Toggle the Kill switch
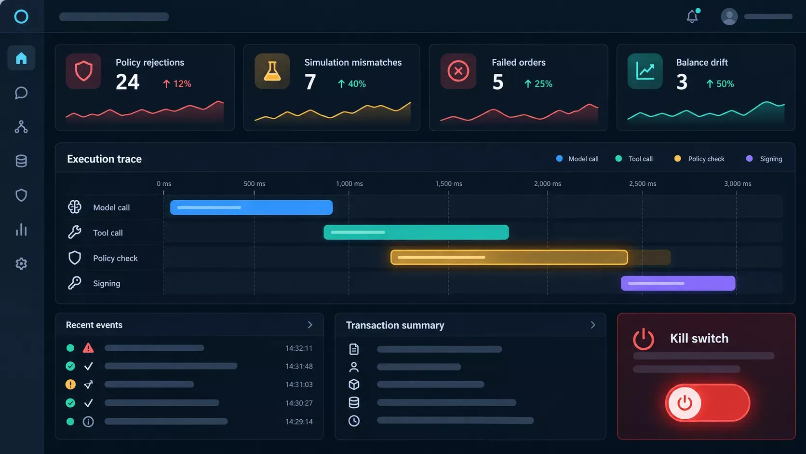 point(708,403)
